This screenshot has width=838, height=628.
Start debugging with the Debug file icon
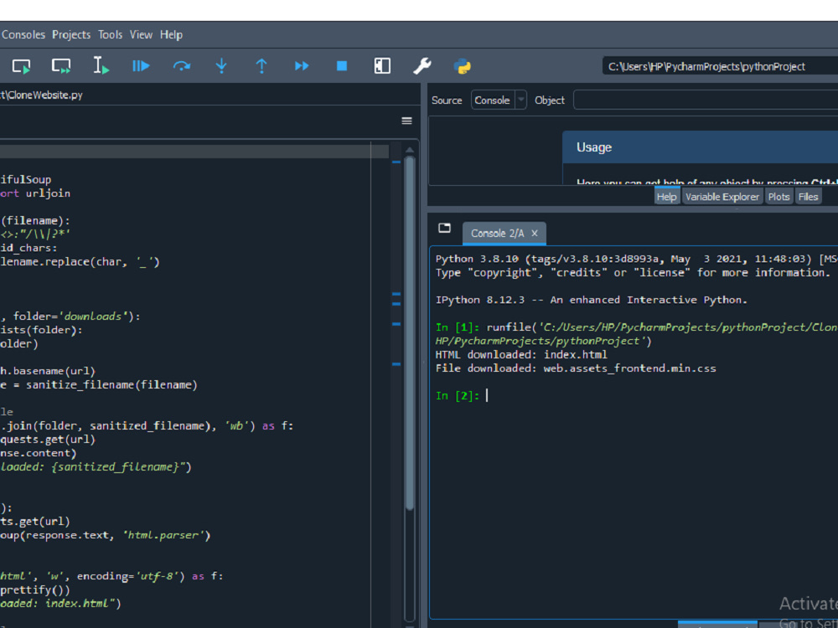tap(141, 65)
